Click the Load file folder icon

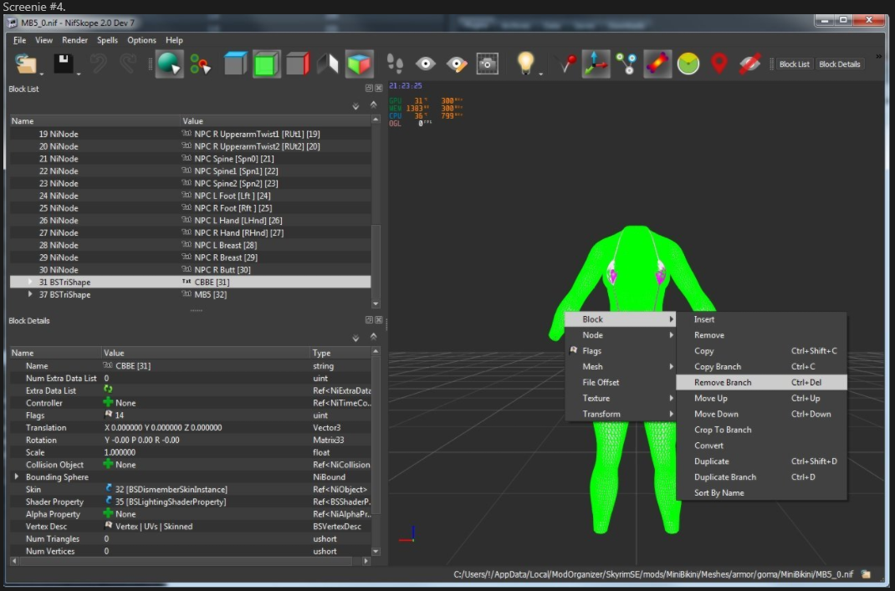point(26,64)
